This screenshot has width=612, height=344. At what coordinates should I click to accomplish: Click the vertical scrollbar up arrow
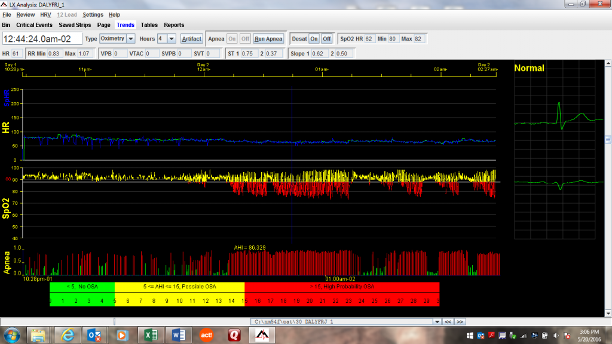pyautogui.click(x=608, y=63)
